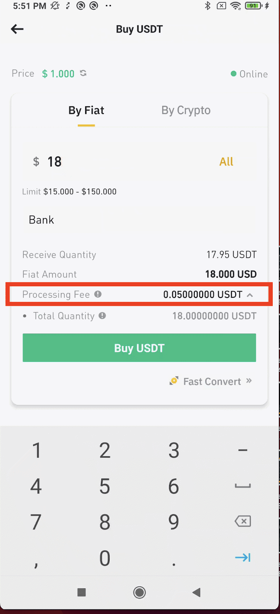Refresh the price with the refresh icon

coord(83,73)
